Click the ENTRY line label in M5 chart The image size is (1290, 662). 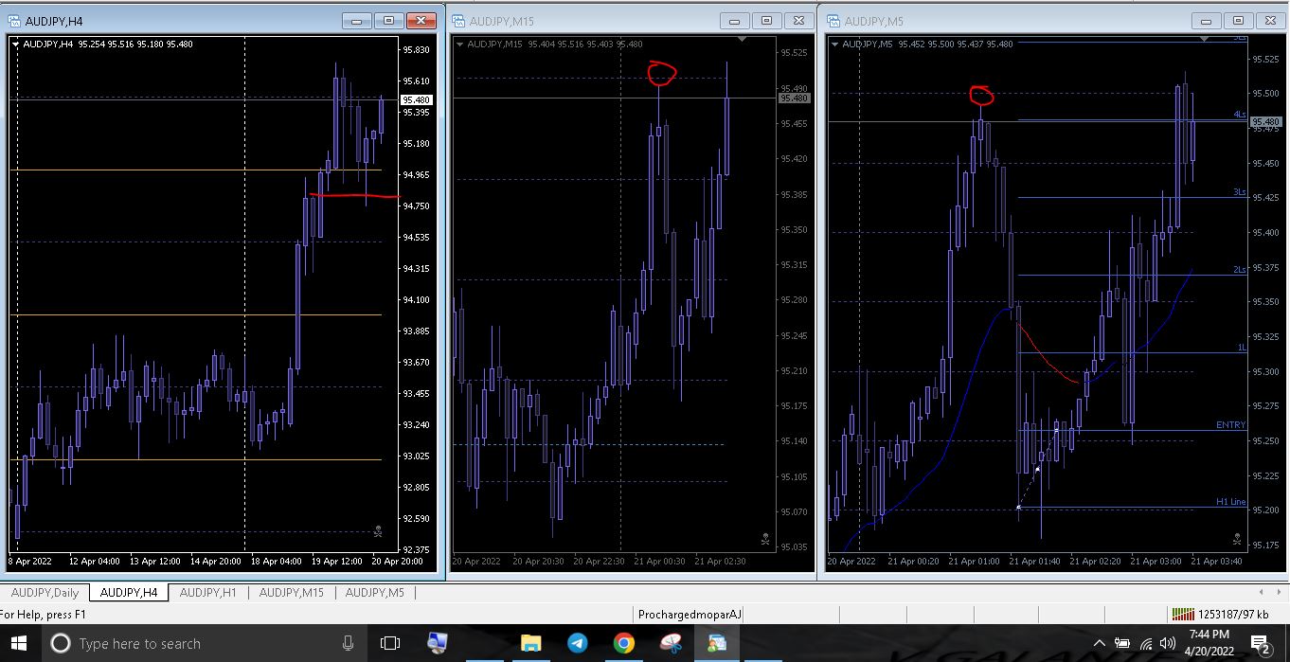[1230, 425]
